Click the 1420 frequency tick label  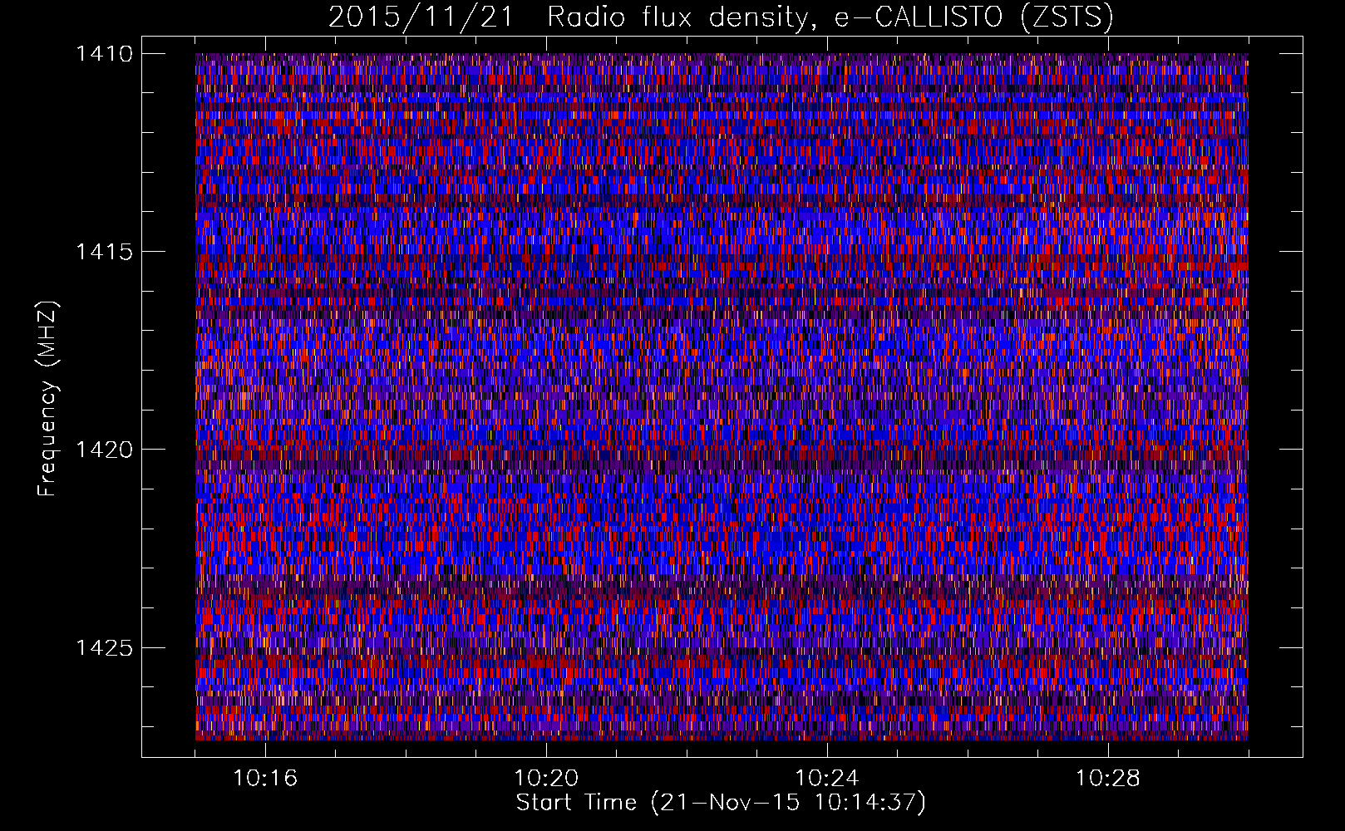click(104, 450)
